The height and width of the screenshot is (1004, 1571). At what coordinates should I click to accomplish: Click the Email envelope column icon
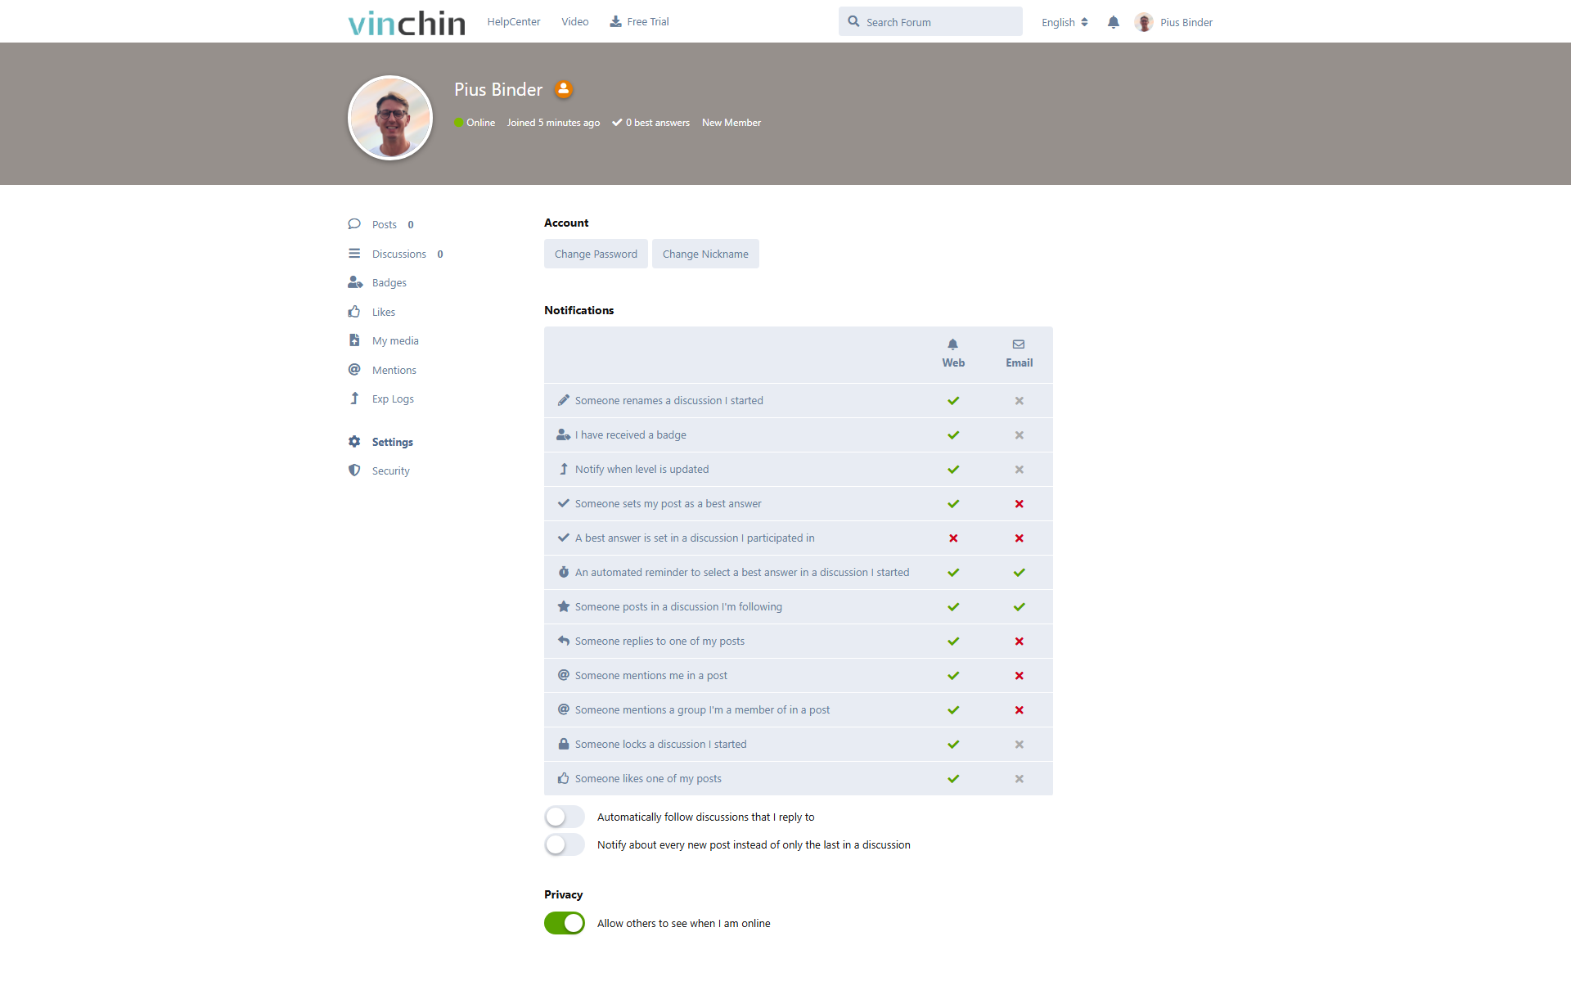point(1019,344)
